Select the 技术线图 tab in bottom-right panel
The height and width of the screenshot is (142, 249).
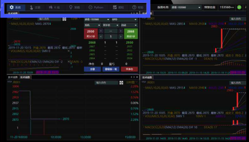(x=147, y=77)
